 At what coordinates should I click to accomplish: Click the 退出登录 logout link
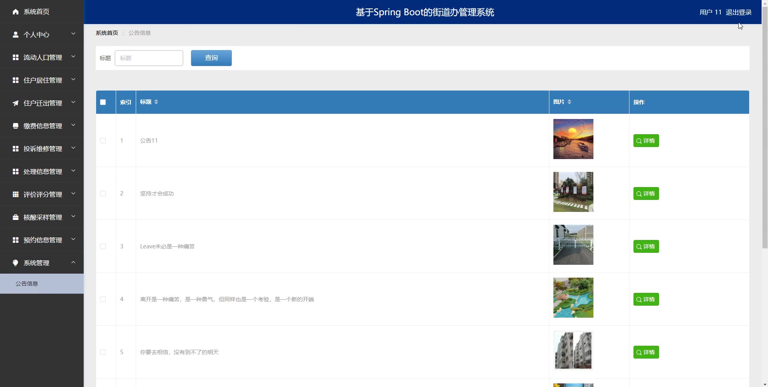coord(739,12)
